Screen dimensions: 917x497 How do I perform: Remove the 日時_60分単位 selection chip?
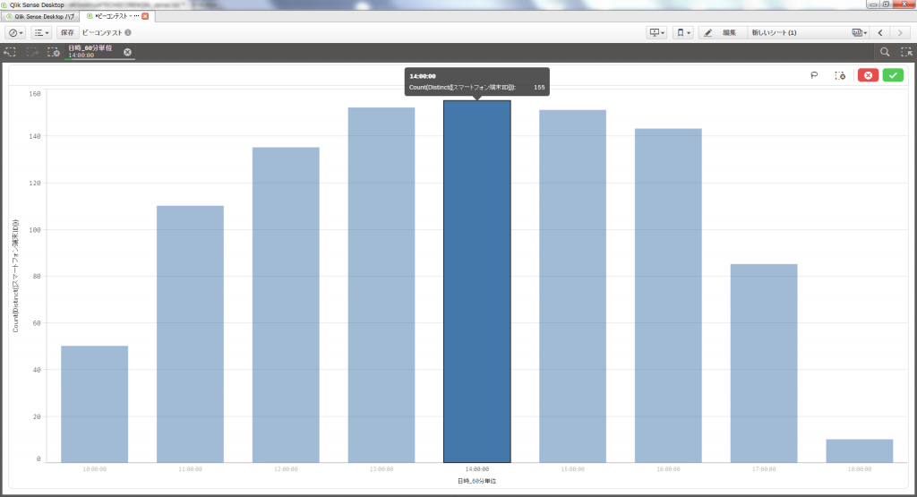[x=127, y=53]
